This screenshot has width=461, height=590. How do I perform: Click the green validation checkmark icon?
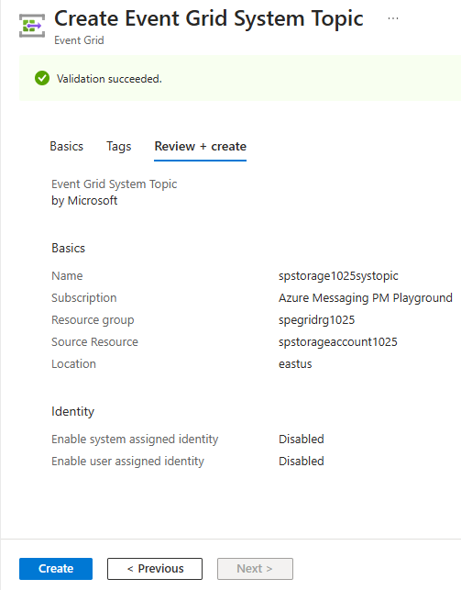pos(42,78)
